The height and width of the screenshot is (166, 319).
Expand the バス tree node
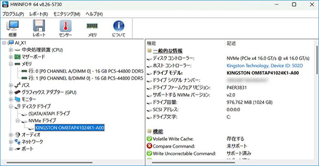pos(11,85)
